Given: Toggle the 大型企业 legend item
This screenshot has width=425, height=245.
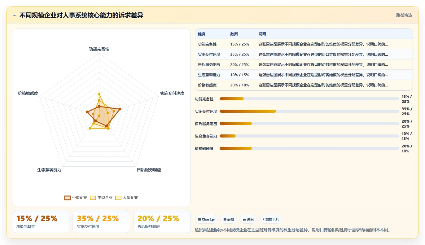Looking at the screenshot, I should tap(127, 198).
